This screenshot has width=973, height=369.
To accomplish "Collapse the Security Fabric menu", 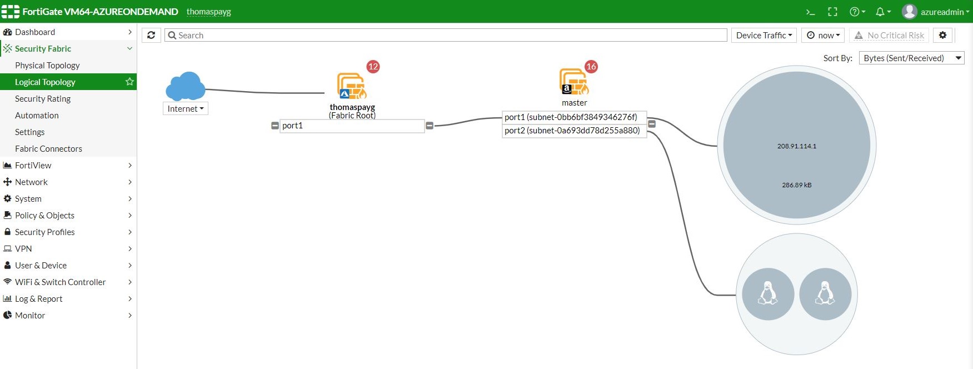I will tap(68, 48).
